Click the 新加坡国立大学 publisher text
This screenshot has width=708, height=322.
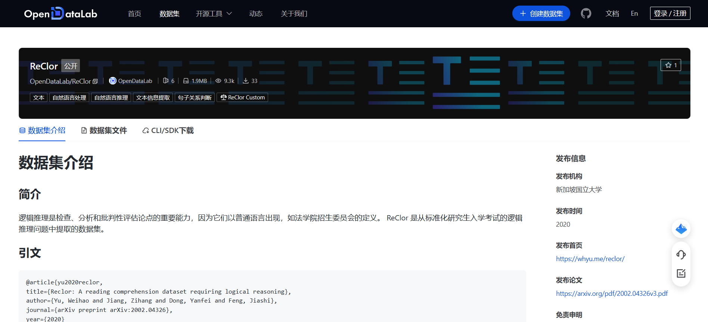(x=579, y=190)
